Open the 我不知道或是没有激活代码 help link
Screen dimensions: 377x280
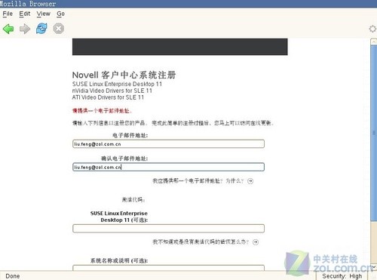click(201, 242)
